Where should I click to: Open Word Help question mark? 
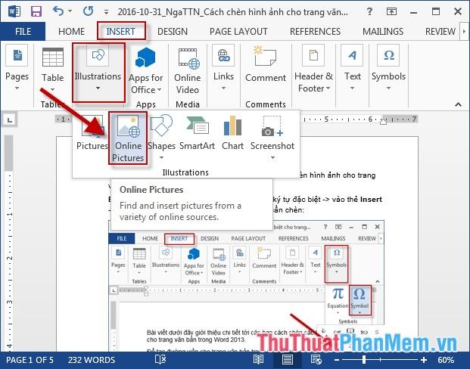pos(369,11)
